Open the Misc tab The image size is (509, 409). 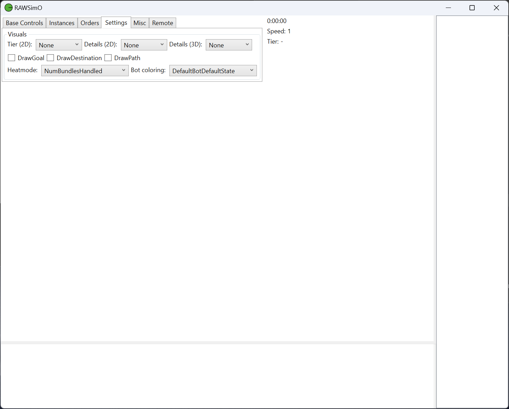[x=140, y=23]
